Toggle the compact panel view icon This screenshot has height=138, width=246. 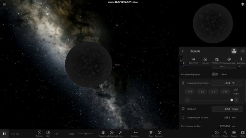[234, 51]
